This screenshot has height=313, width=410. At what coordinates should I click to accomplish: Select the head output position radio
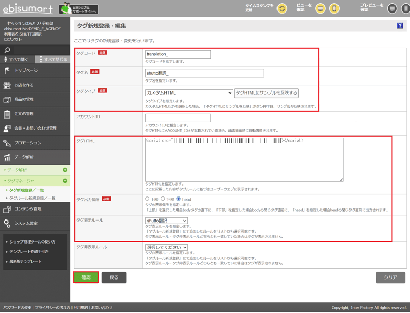coord(178,199)
